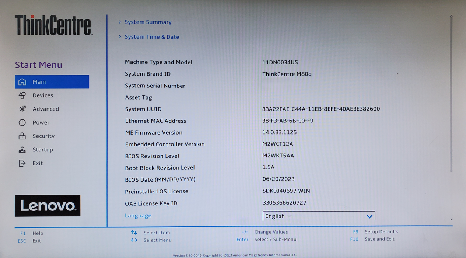The width and height of the screenshot is (466, 258).
Task: Click Preinstalled OS License SDK0J40697 WIN
Action: point(286,191)
